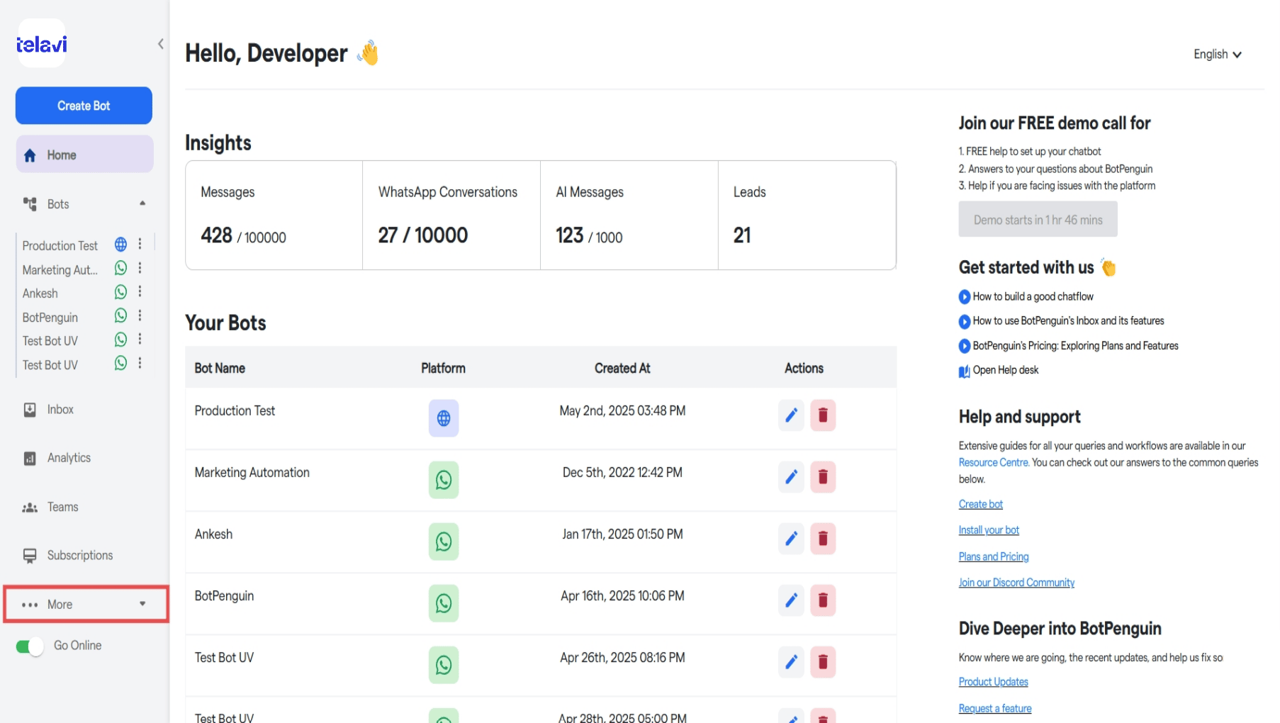Viewport: 1280px width, 723px height.
Task: Open the English language dropdown
Action: (x=1217, y=55)
